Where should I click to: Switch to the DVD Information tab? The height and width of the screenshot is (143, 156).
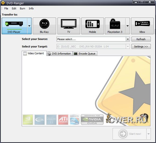point(60,54)
